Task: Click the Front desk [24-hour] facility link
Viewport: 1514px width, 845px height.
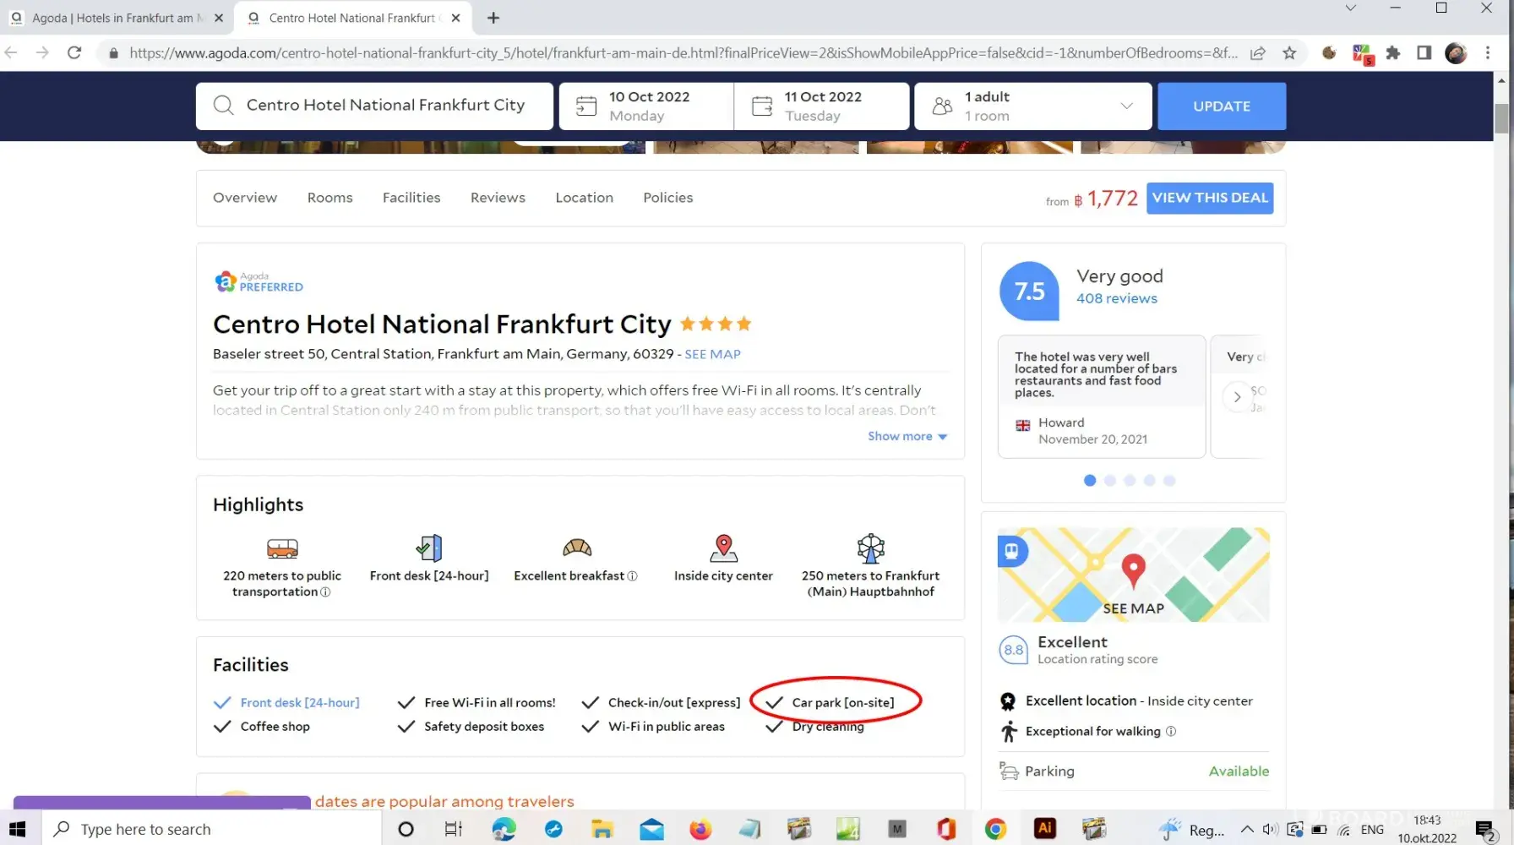Action: click(x=300, y=703)
